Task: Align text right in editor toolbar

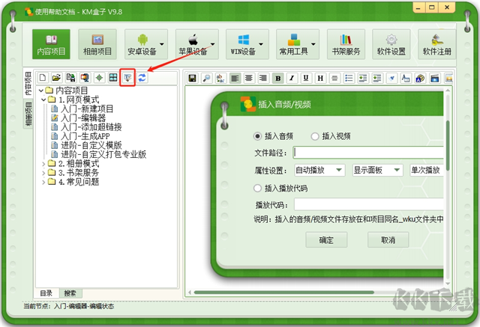Action: pyautogui.click(x=263, y=79)
